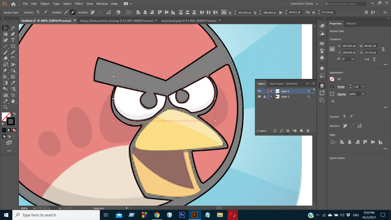Toggle constrain width and height proportions
Viewport: 391px width, 220px height.
pos(383,50)
